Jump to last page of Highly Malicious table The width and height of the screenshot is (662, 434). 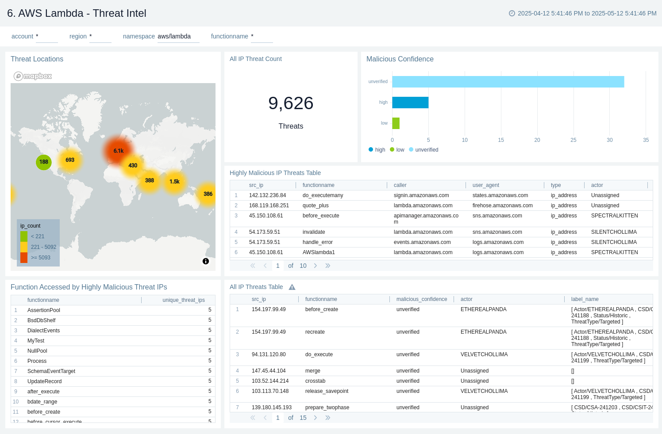328,266
